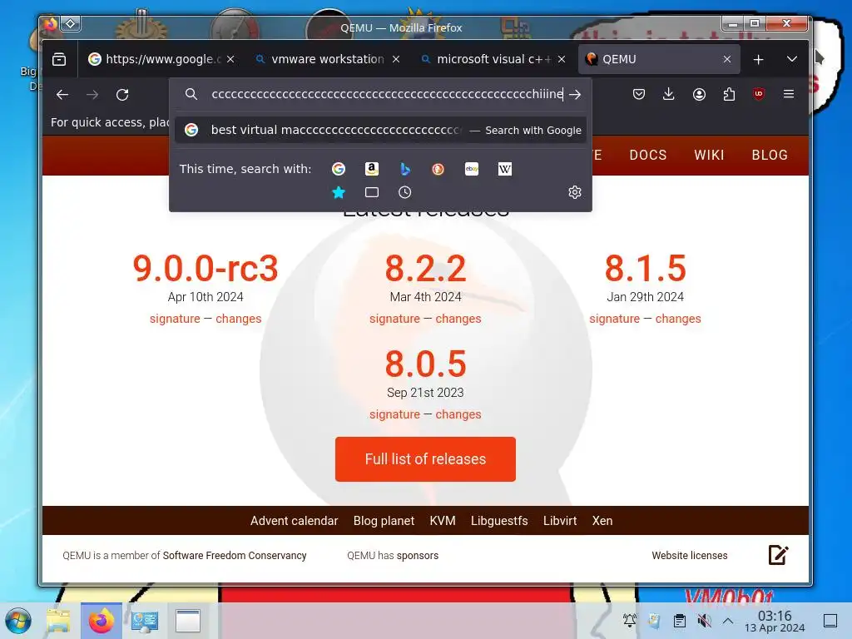Screen dimensions: 852x639
Task: Search this time with Amazon
Action: click(x=372, y=169)
